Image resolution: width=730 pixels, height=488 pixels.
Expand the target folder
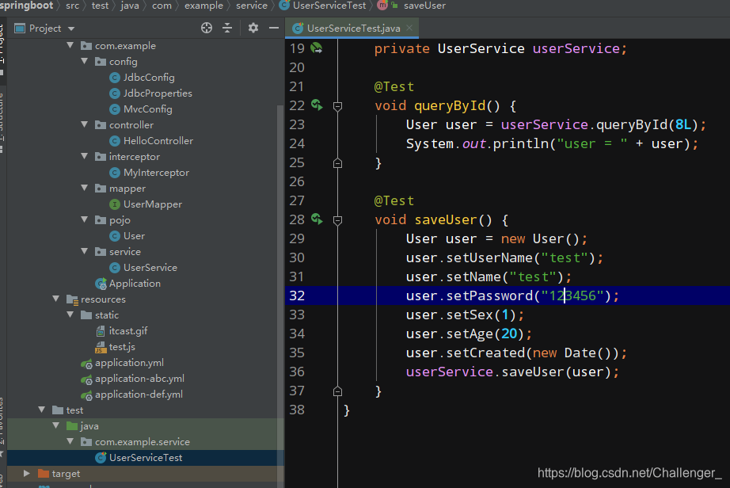pos(27,473)
